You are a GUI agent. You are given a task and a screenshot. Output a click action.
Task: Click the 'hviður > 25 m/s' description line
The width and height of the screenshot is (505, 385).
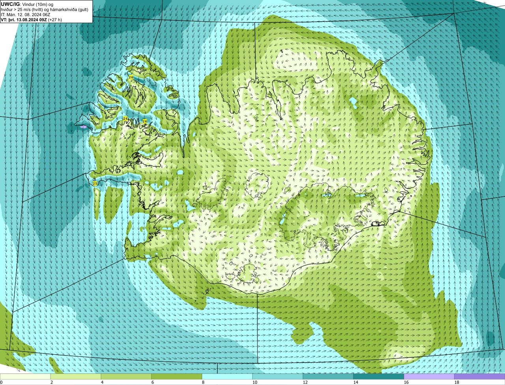point(45,9)
